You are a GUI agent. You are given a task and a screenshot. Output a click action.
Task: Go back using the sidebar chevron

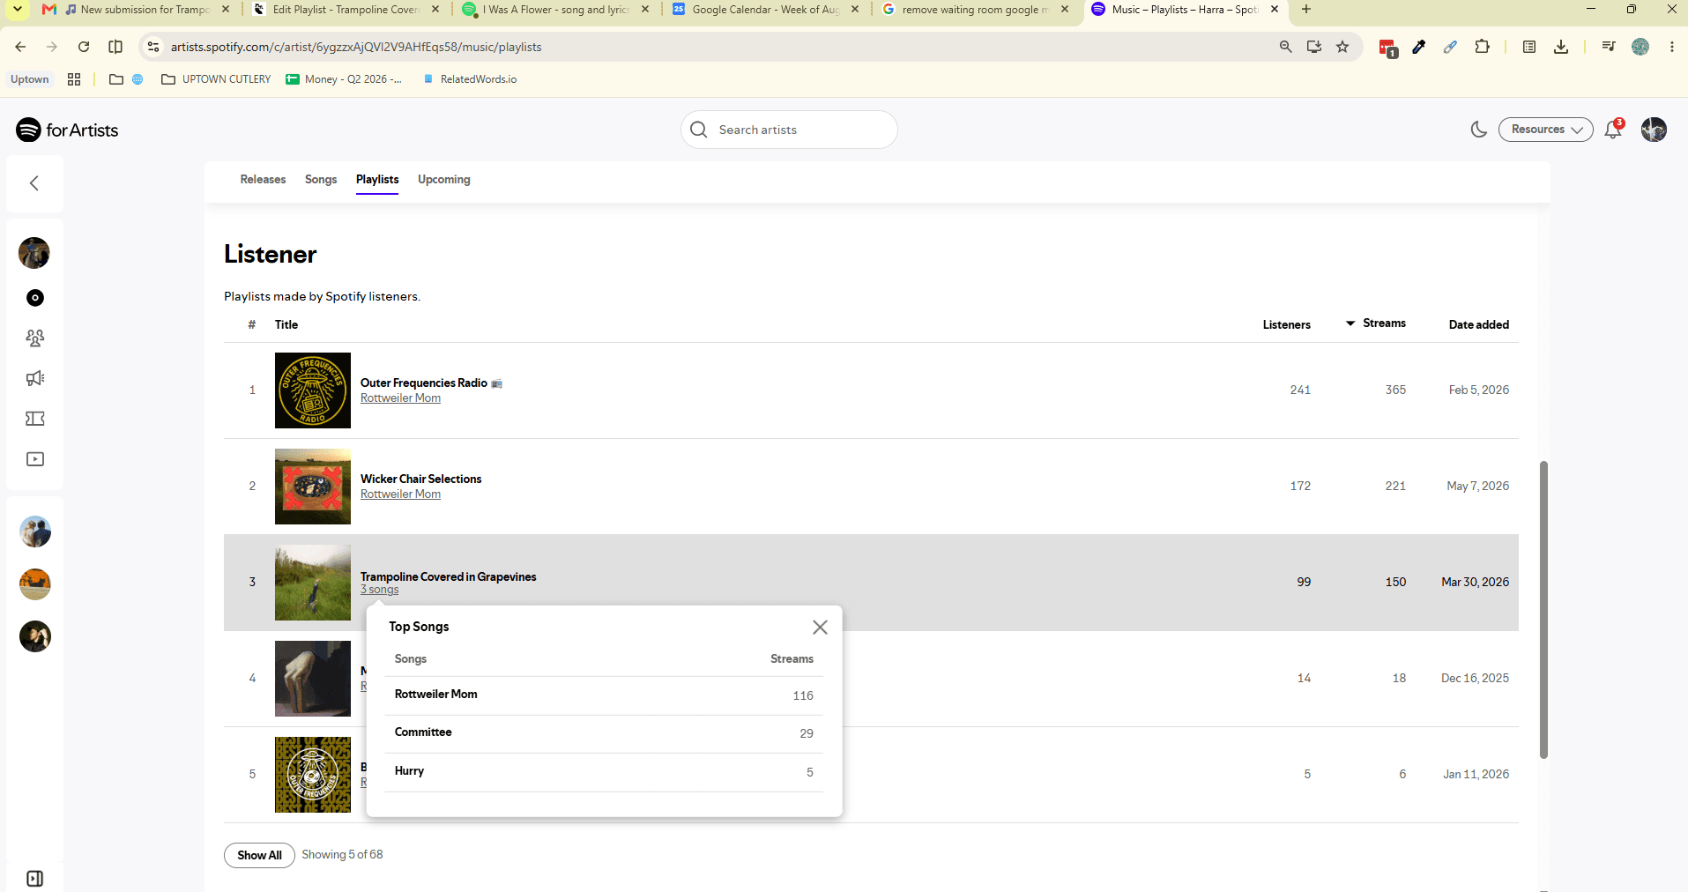34,183
